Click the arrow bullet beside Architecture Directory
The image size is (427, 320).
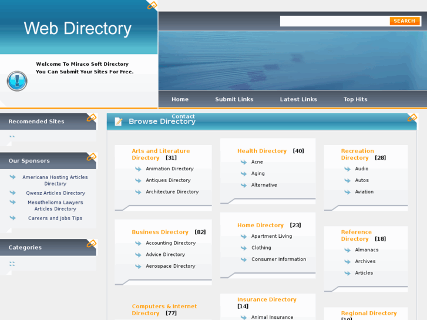[x=139, y=192]
